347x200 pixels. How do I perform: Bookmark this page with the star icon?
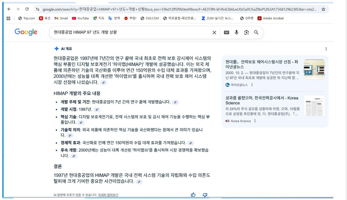coord(323,9)
